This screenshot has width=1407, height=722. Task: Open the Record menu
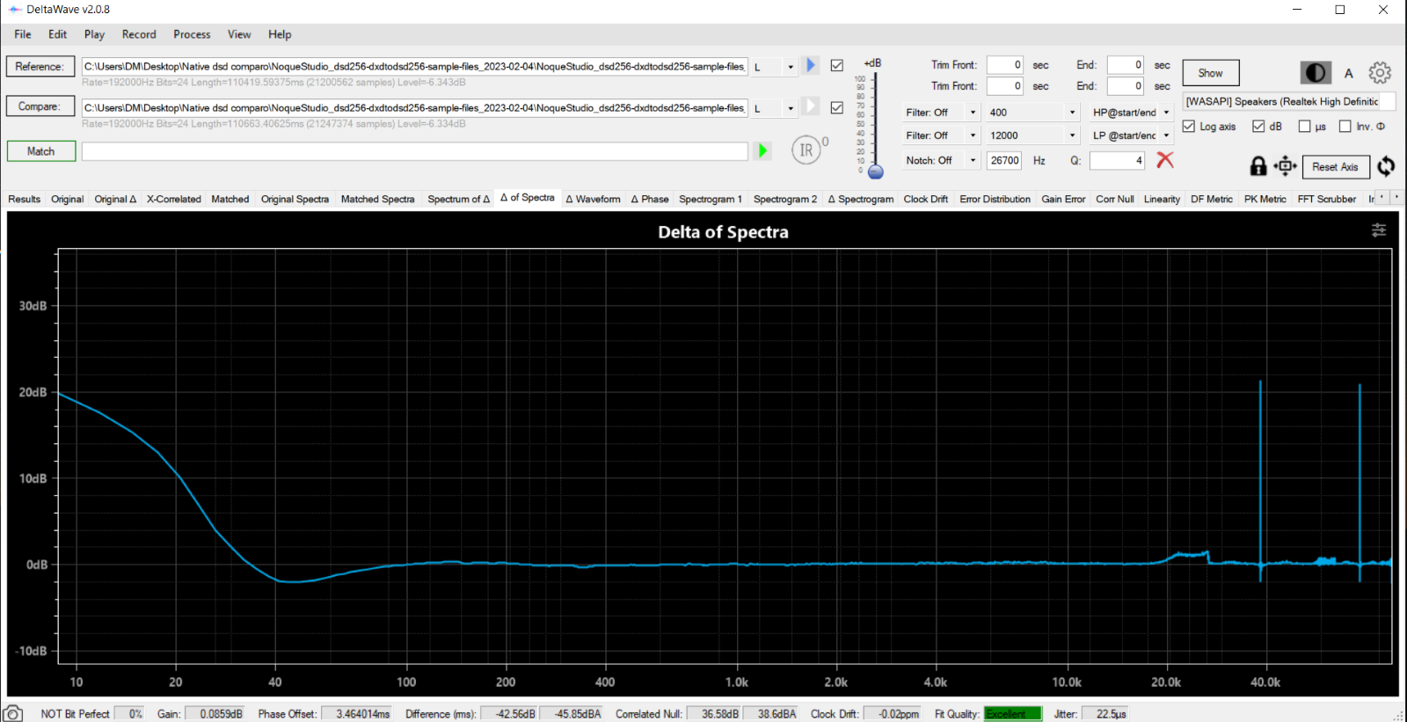pos(139,34)
